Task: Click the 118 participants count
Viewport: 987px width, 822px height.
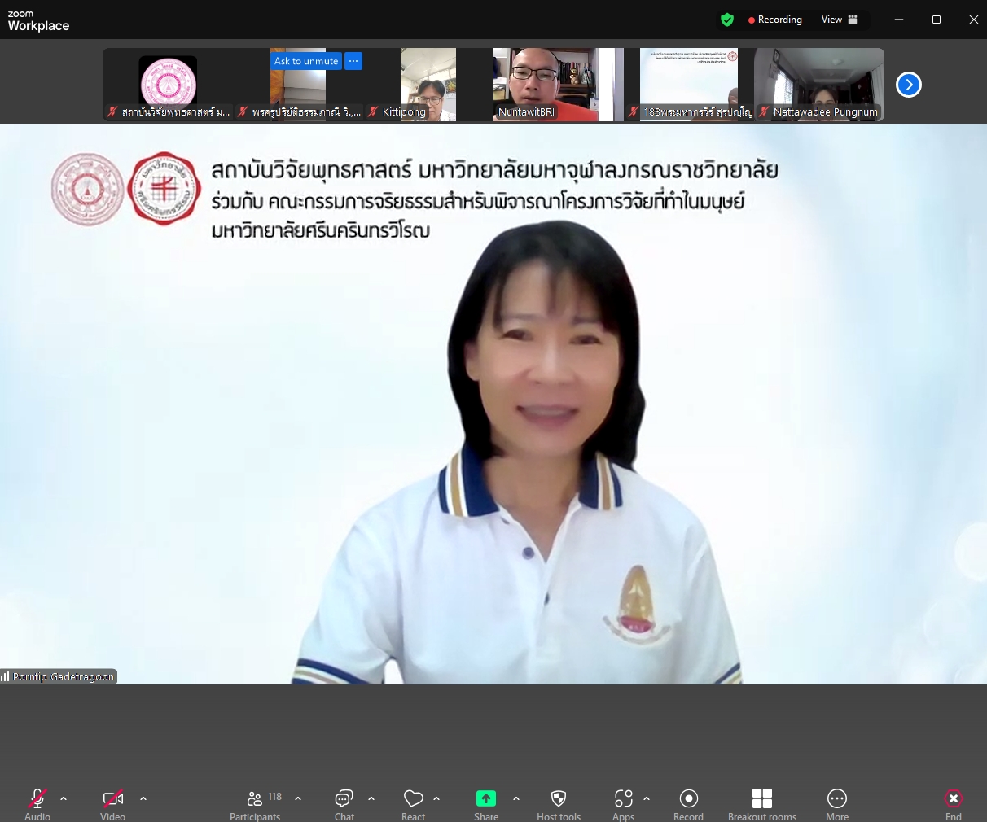Action: (275, 797)
